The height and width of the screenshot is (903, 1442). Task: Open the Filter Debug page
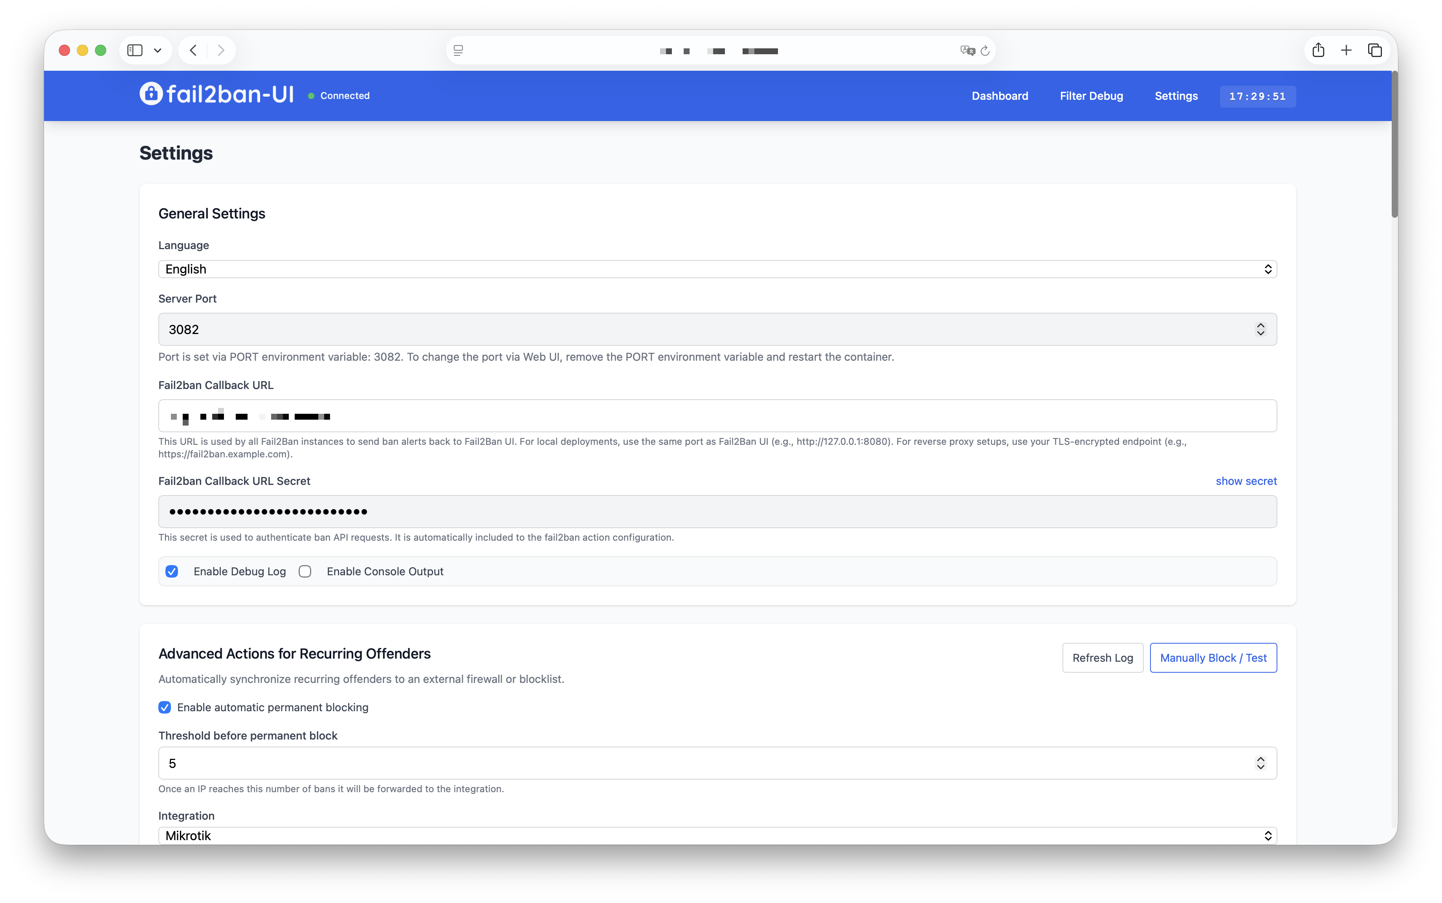click(1091, 96)
